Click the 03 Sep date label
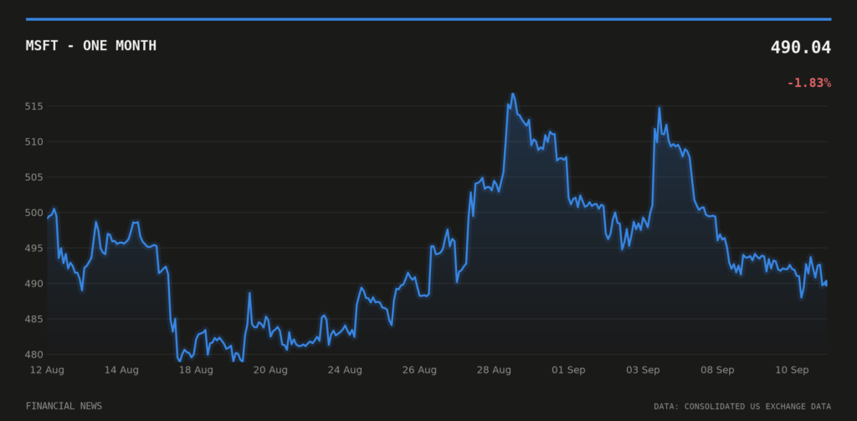 pos(643,370)
